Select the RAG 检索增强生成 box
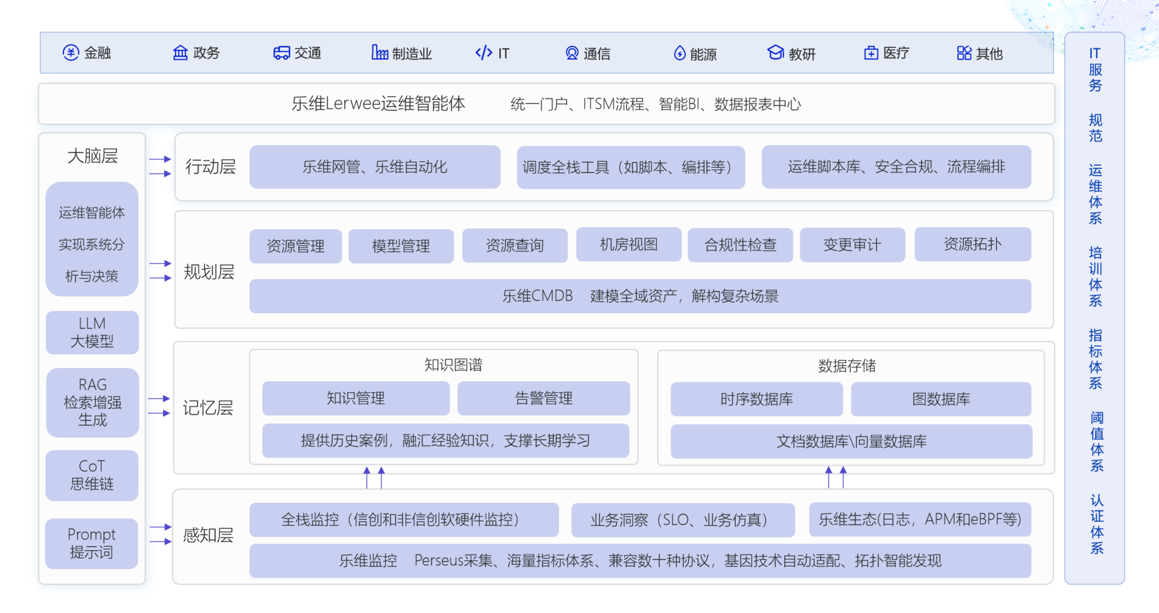Image resolution: width=1159 pixels, height=613 pixels. (x=92, y=402)
